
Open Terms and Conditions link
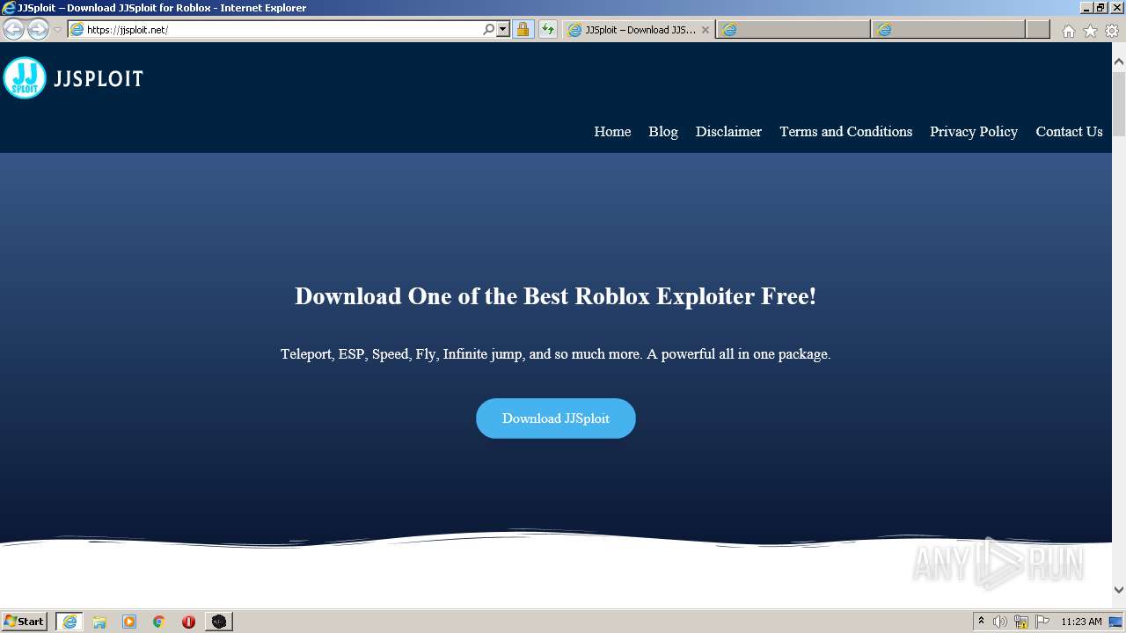[x=845, y=132]
